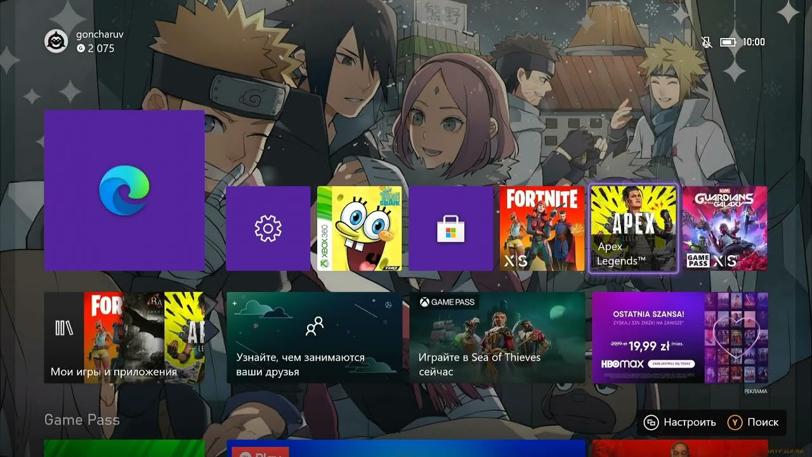Open the goncharuv profile avatar

pyautogui.click(x=56, y=42)
